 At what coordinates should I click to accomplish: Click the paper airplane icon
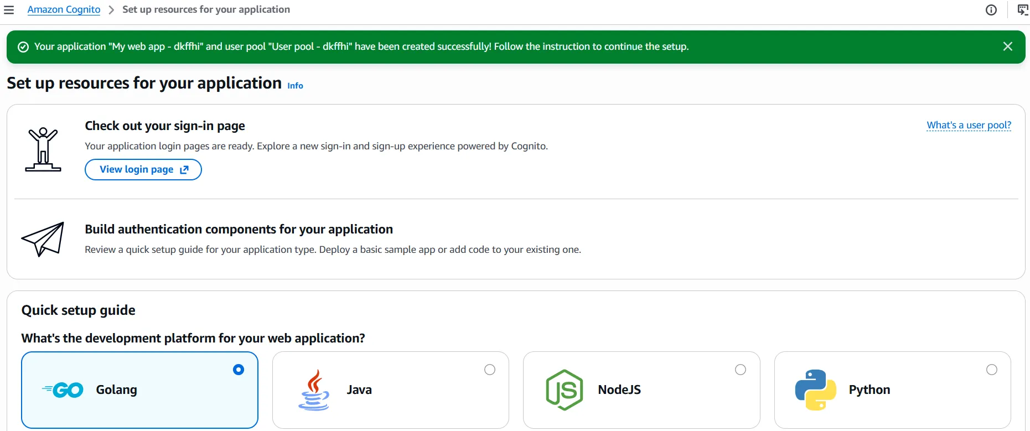point(43,239)
